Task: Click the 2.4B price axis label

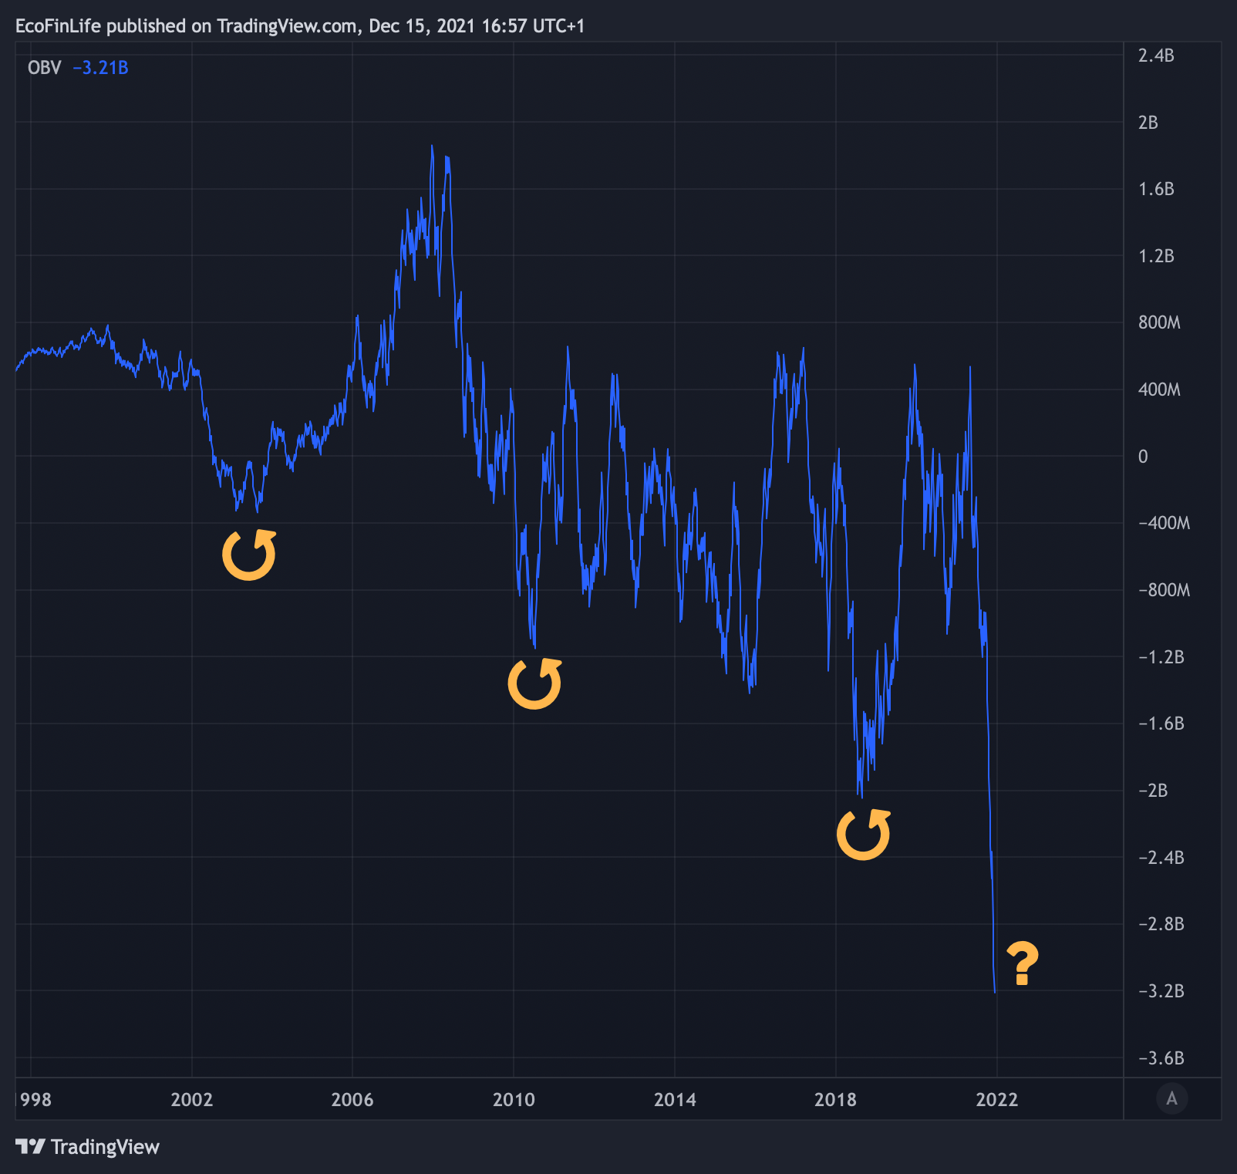Action: 1156,56
